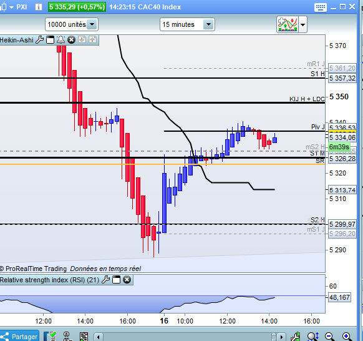Click the mS1 J dashed line label
The width and height of the screenshot is (363, 341).
(x=316, y=229)
